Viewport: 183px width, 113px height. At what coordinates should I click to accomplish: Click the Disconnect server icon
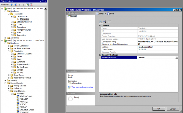click(16, 5)
